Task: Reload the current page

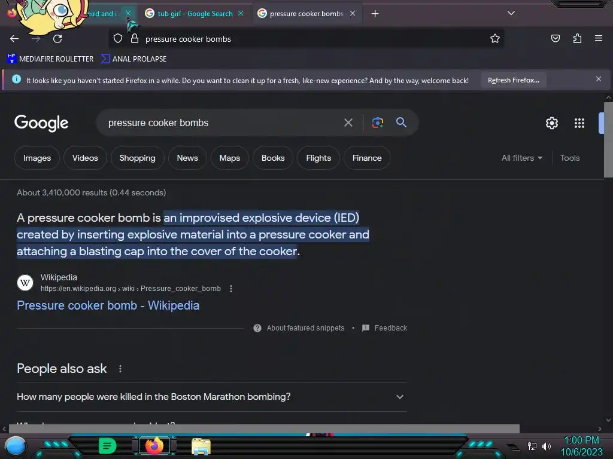Action: point(57,39)
